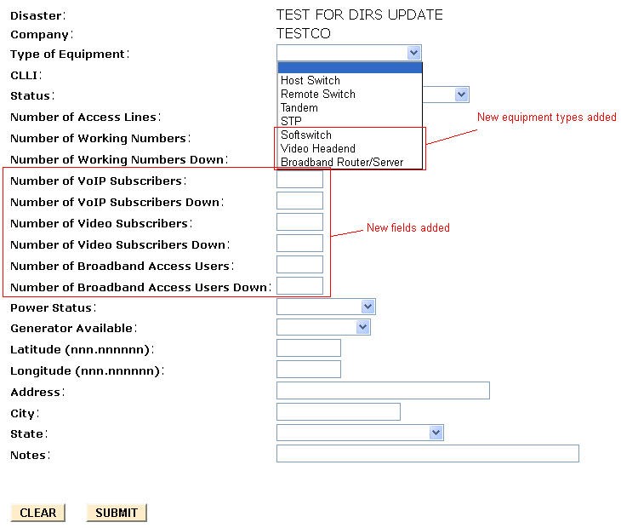
Task: Focus the Broadband Access Users Down field
Action: coord(299,286)
